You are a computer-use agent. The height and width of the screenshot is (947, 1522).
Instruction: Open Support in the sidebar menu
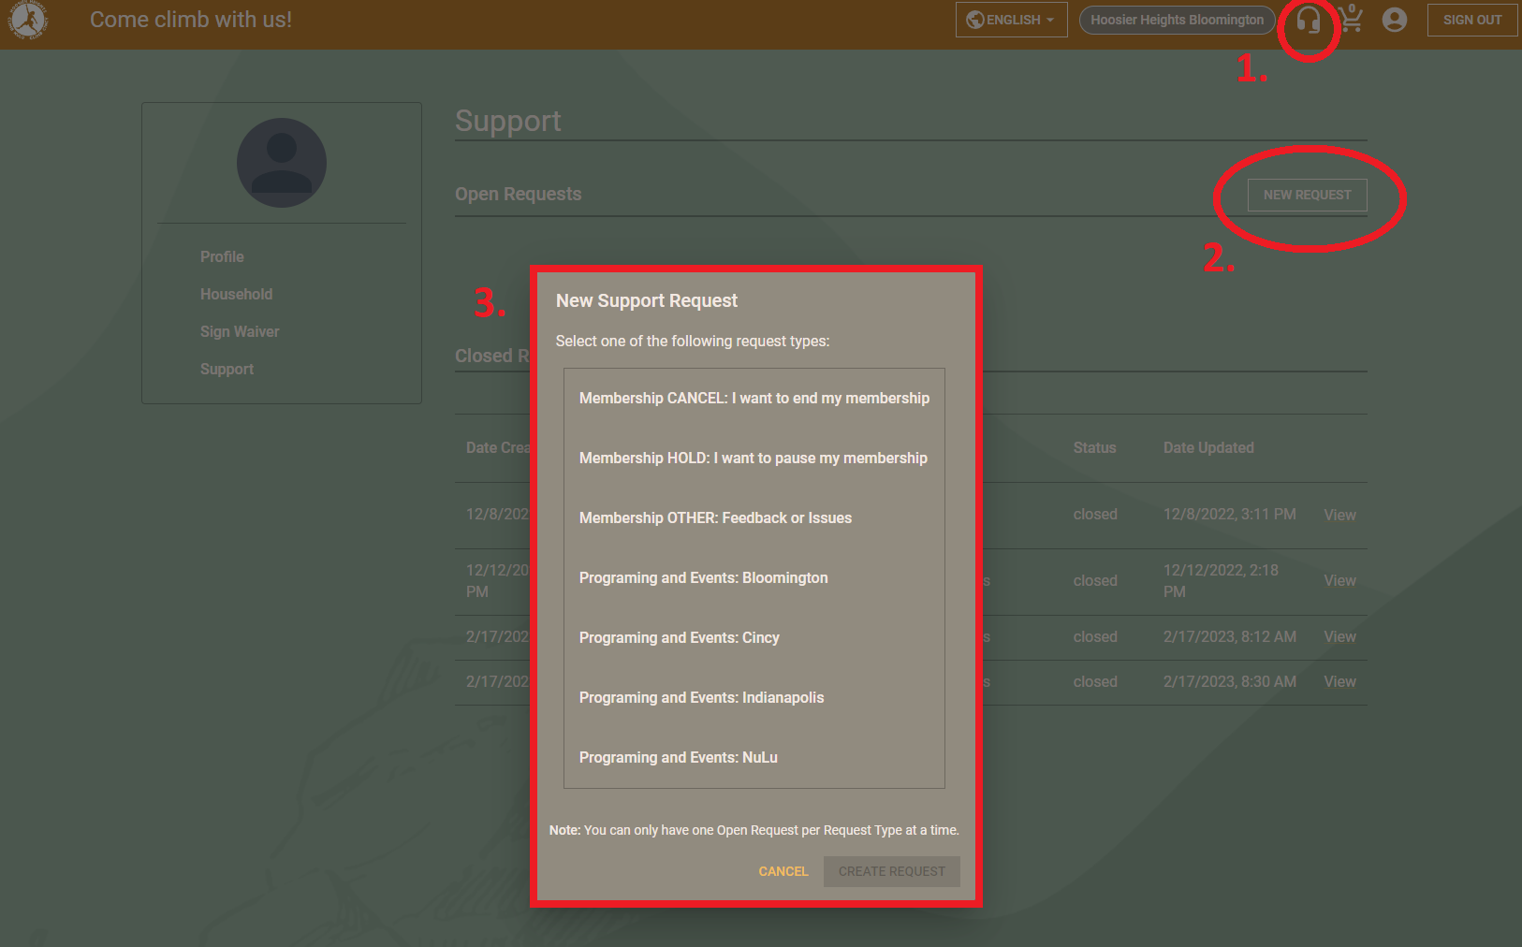(227, 369)
